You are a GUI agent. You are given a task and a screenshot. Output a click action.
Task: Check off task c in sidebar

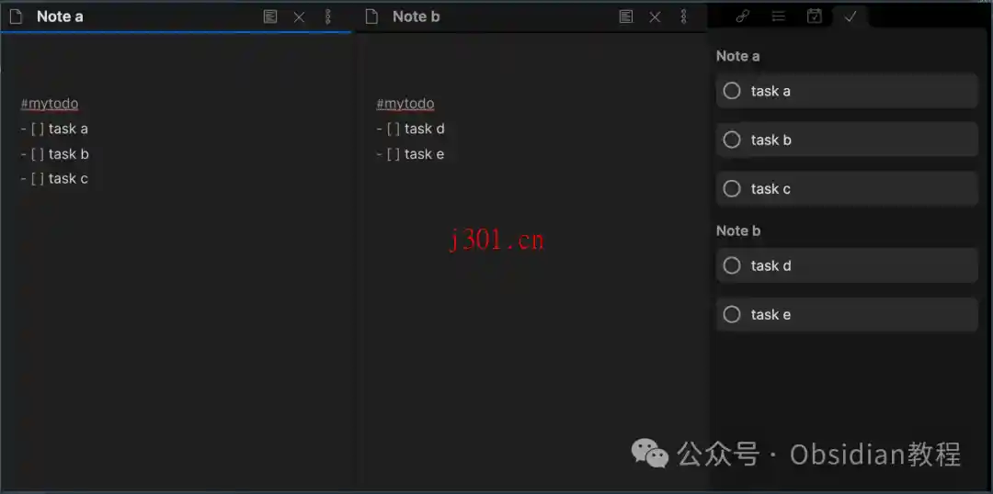point(732,188)
